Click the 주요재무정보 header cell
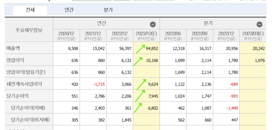The height and width of the screenshot is (130, 272). pos(29,30)
